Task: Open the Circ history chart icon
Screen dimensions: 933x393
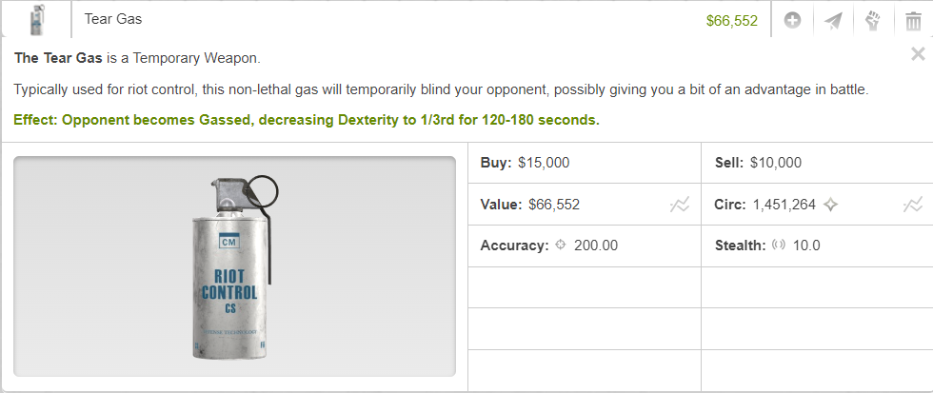Action: [x=913, y=206]
